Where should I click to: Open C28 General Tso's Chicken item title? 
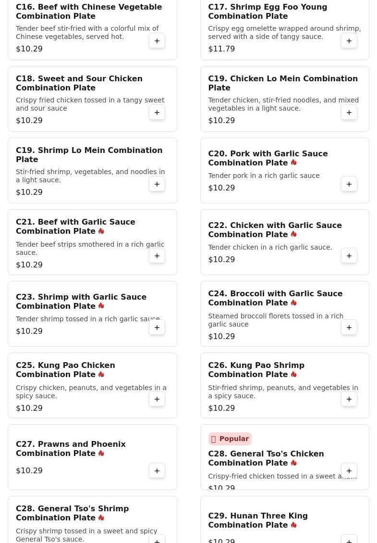(266, 458)
